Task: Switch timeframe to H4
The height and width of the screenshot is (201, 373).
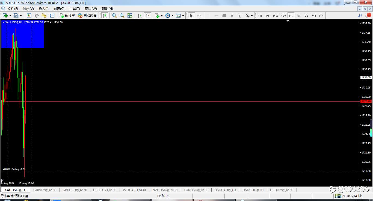Action: pos(298,16)
